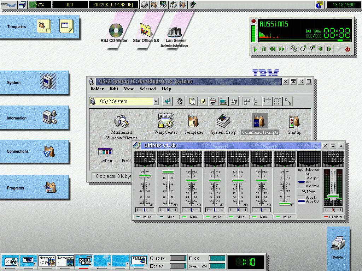Pause playback in the MP3 player
This screenshot has height=271, width=362.
pos(264,49)
